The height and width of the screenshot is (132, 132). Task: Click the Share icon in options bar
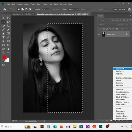tap(130, 9)
